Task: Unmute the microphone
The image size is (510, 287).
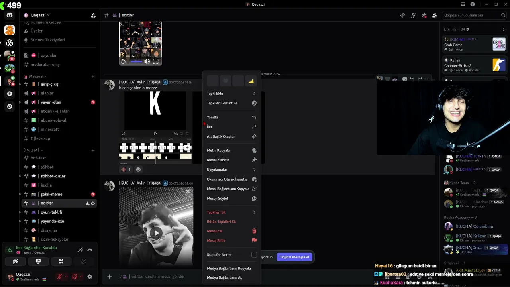Action: click(x=59, y=277)
